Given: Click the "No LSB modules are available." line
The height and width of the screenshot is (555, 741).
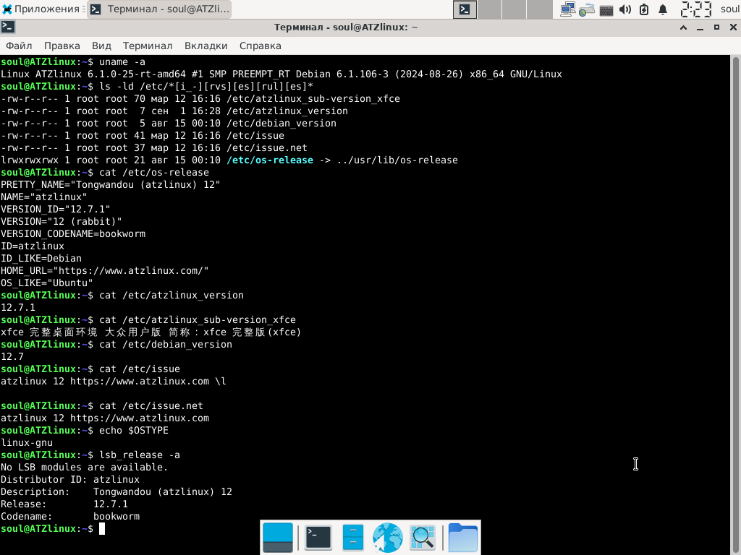Looking at the screenshot, I should click(x=84, y=468).
